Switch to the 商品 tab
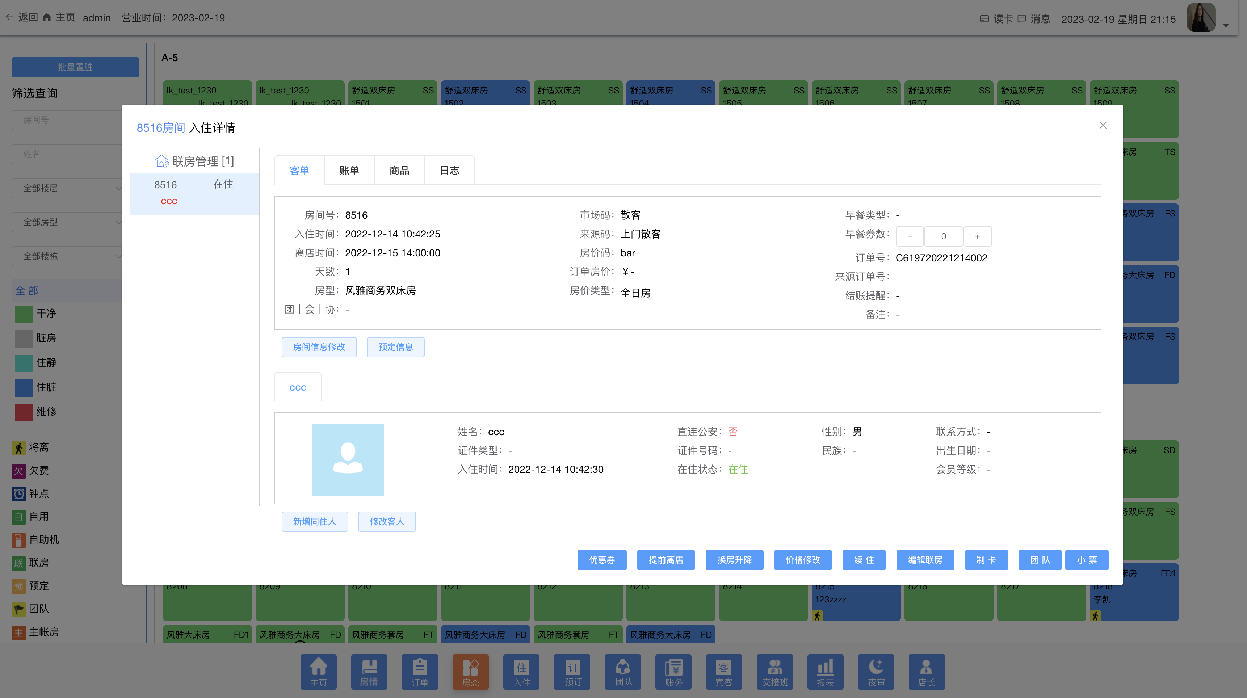This screenshot has height=698, width=1247. [x=399, y=171]
